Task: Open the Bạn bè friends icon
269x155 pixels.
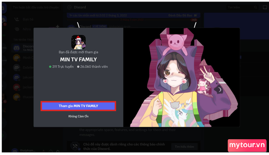Action: (17, 19)
